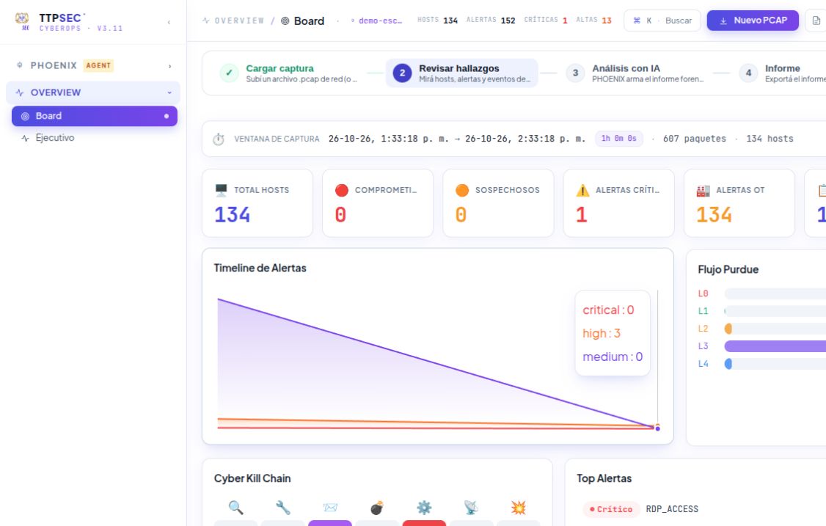Image resolution: width=826 pixels, height=526 pixels.
Task: Click the Crítico severity badge
Action: click(x=611, y=509)
